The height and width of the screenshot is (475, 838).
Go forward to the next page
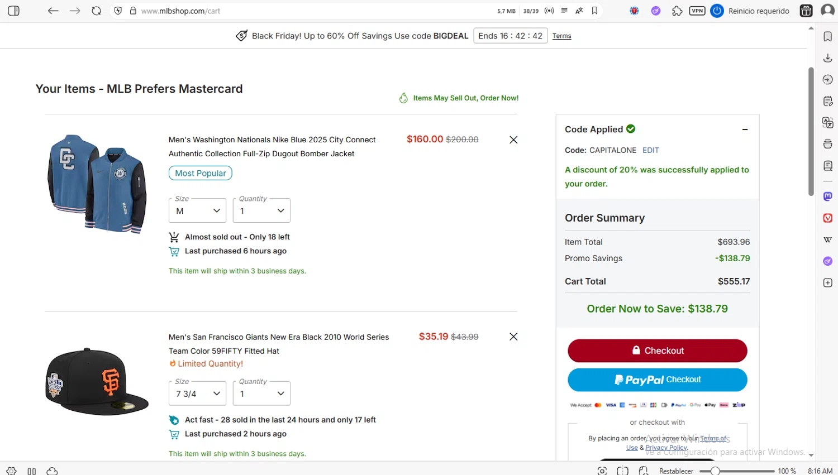pyautogui.click(x=75, y=11)
